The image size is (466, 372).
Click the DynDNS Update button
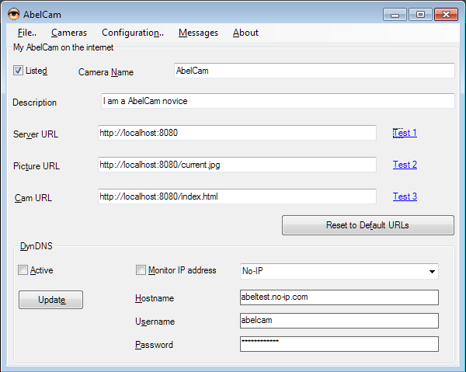pos(50,300)
